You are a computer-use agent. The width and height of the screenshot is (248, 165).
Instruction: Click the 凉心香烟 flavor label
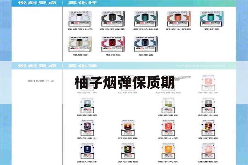point(128,162)
